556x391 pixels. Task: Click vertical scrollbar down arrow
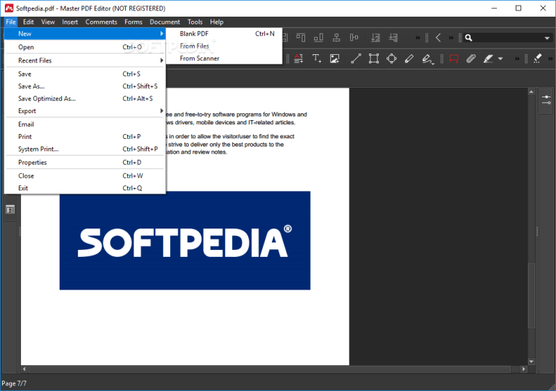(531, 362)
